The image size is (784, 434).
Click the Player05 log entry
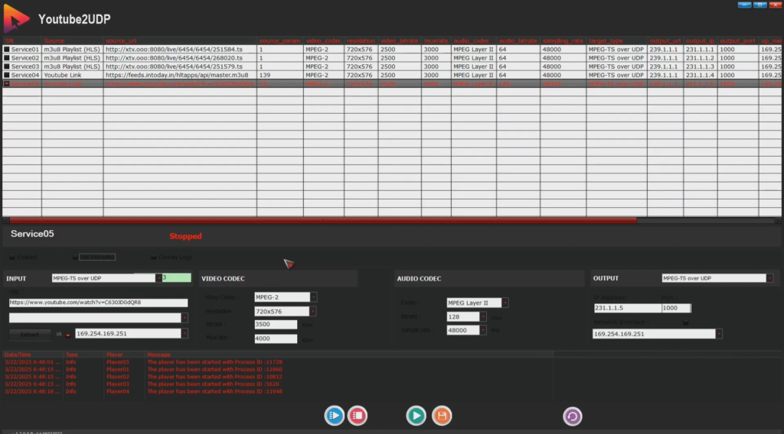[117, 362]
